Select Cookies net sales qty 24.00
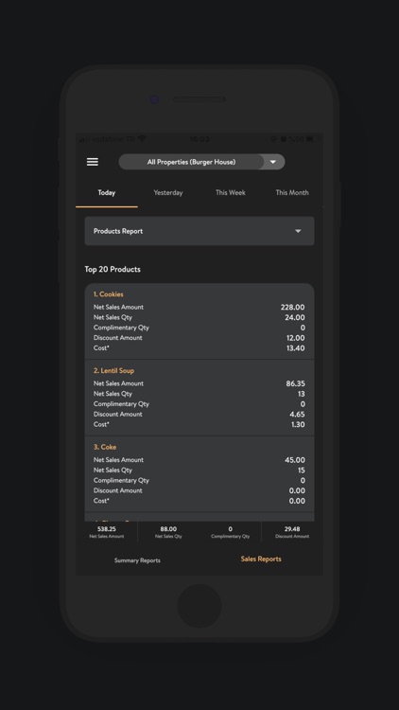The height and width of the screenshot is (710, 399). coord(294,317)
